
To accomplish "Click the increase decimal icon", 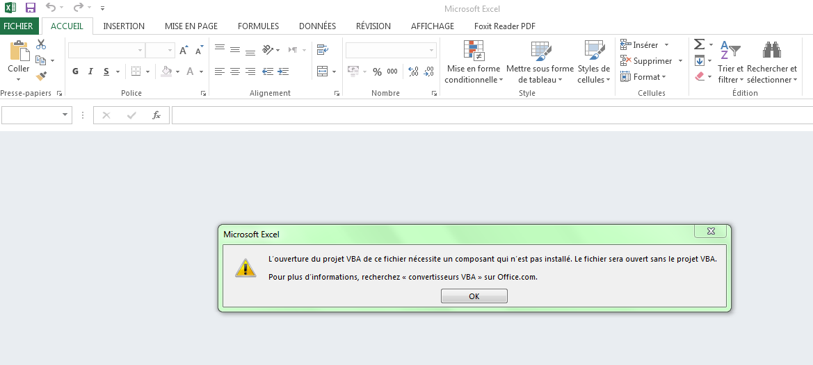I will 413,72.
